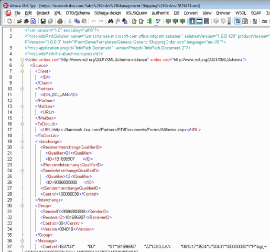Viewport: 270px width, 252px height.
Task: Click the Open URL icon
Action: click(x=26, y=21)
